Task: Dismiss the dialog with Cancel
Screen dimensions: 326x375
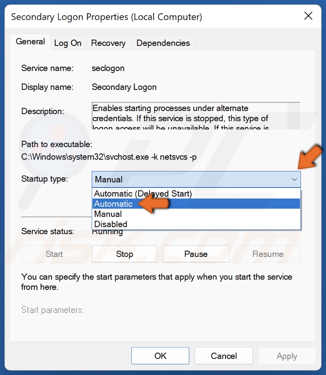Action: tap(224, 356)
